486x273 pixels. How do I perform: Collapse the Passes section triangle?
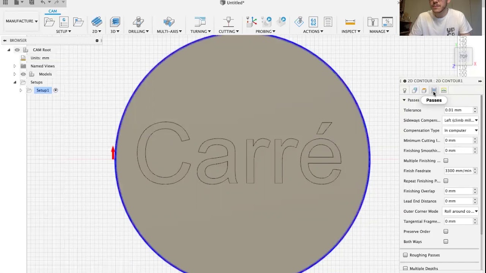(404, 100)
